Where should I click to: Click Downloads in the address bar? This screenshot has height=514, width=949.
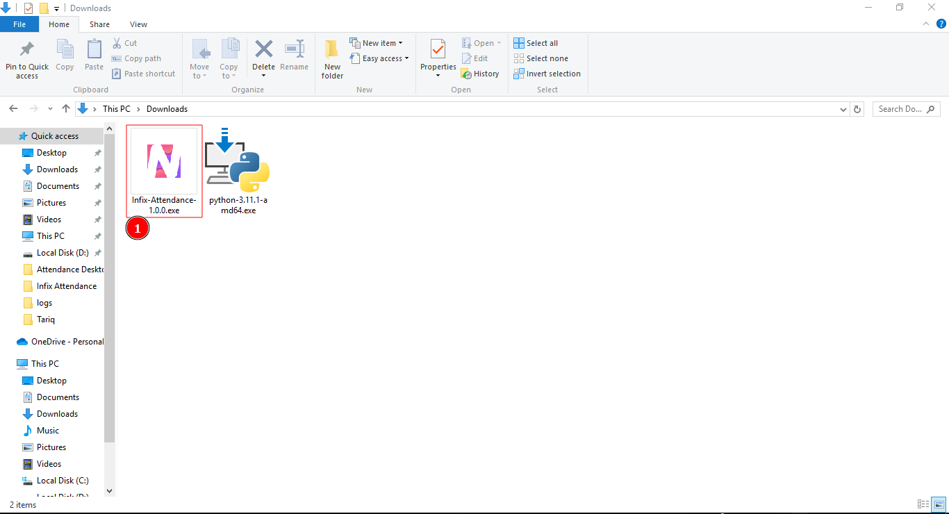(167, 109)
